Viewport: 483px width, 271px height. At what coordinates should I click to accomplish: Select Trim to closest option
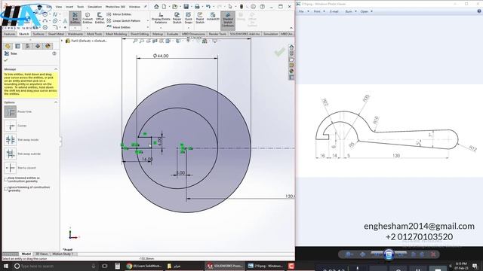(10, 168)
